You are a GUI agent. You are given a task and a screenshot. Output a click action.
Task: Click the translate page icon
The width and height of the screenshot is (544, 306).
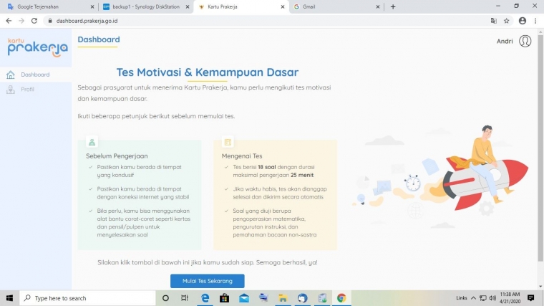point(494,21)
